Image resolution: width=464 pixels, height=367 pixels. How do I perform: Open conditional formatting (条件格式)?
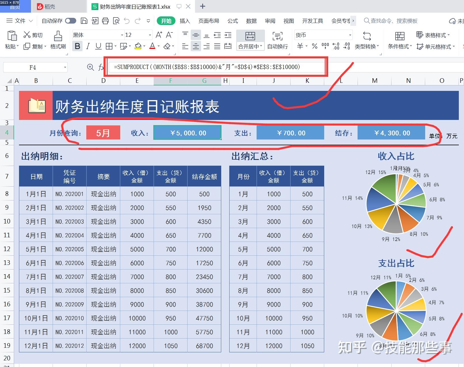[399, 40]
